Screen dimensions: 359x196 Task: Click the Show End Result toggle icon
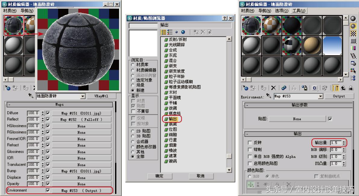(336, 87)
